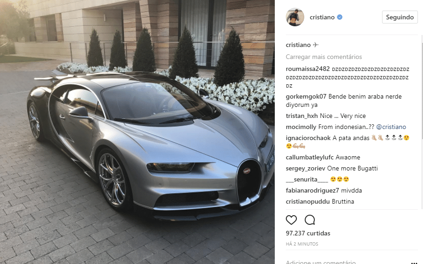This screenshot has width=423, height=264.
Task: Like the post with the heart icon
Action: 291,220
